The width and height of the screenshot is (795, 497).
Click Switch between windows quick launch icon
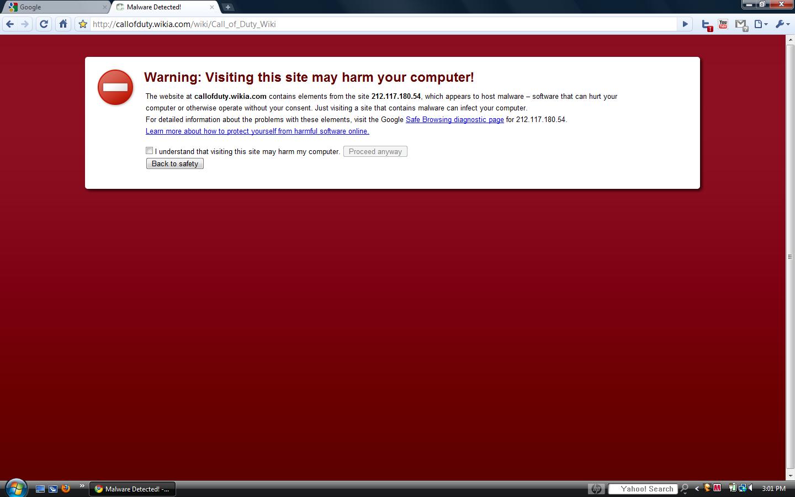(x=53, y=489)
